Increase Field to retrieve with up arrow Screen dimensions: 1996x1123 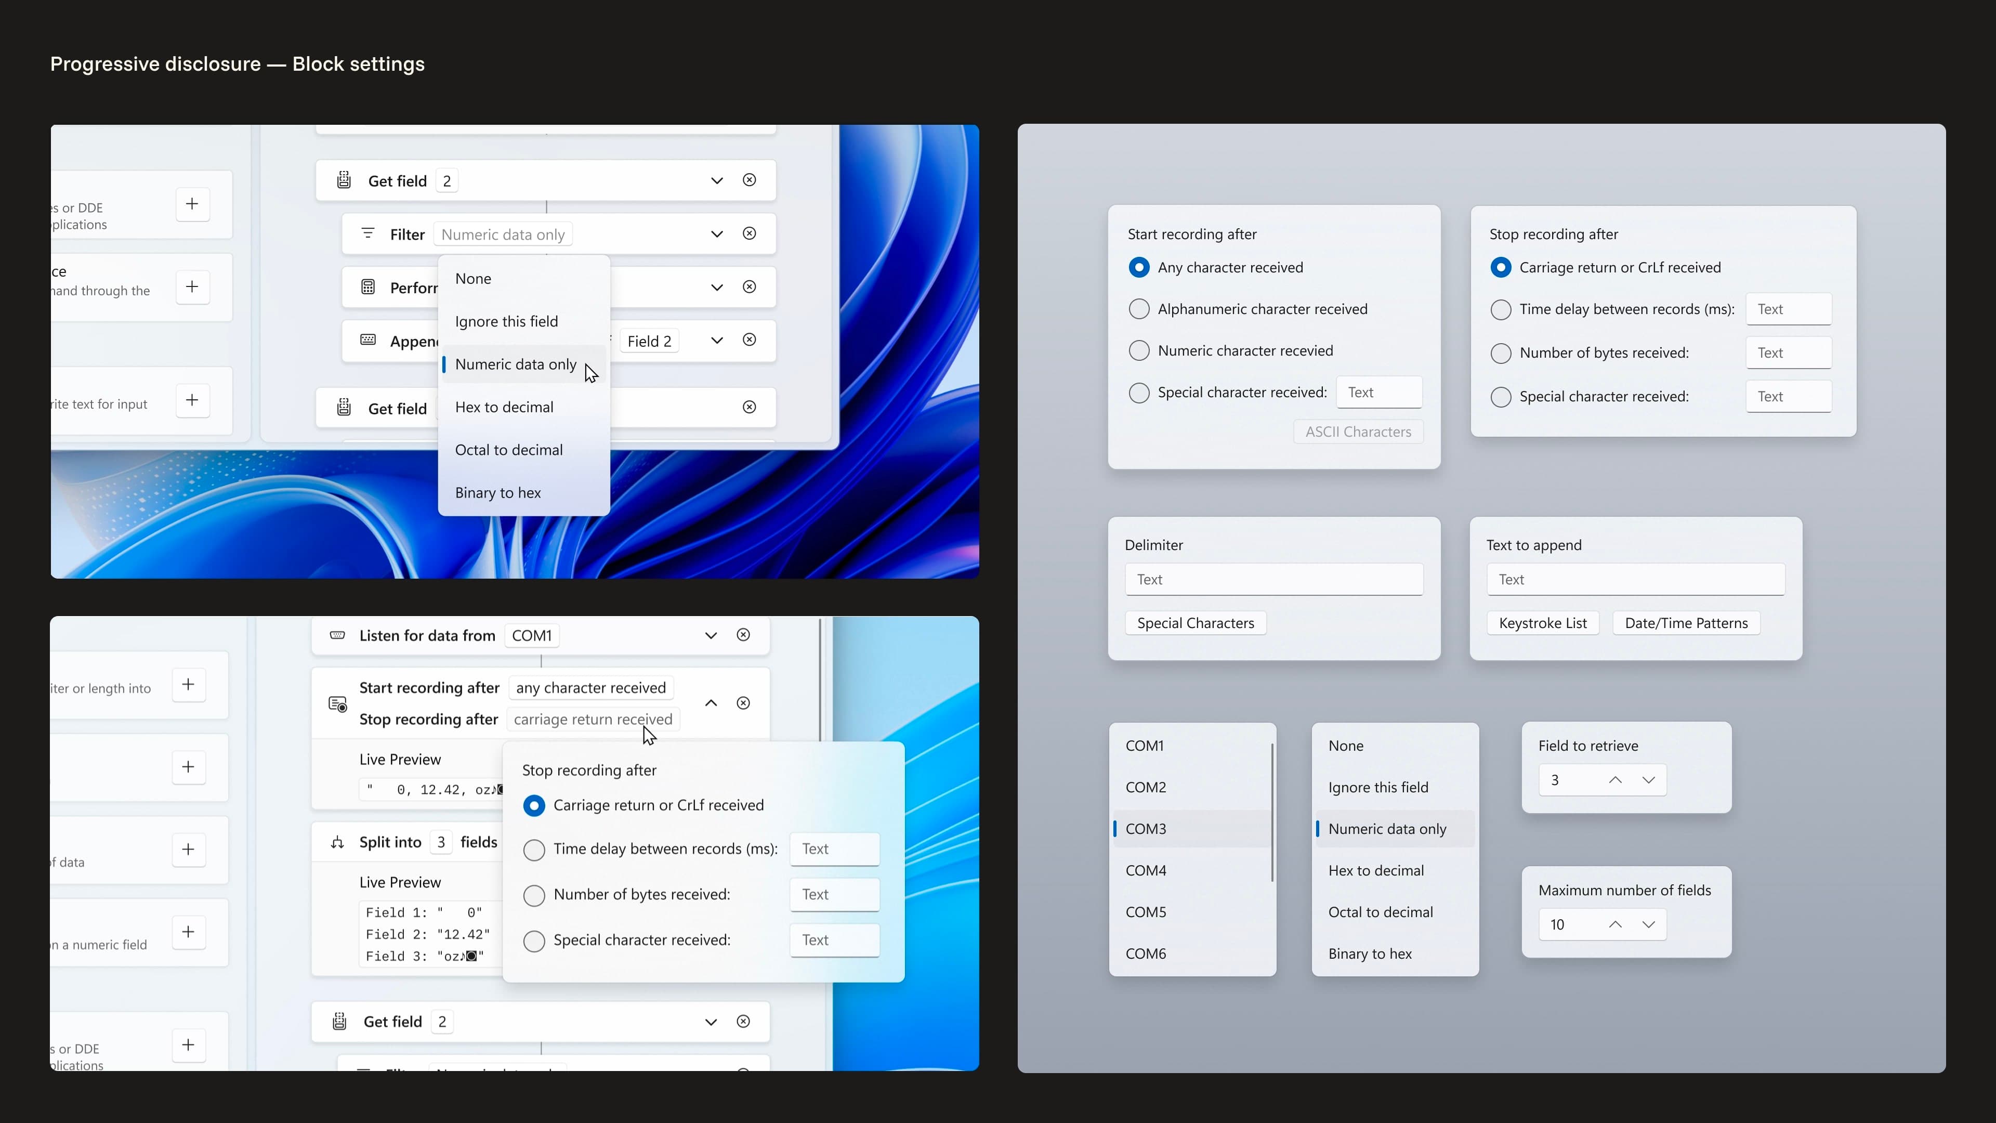coord(1616,780)
